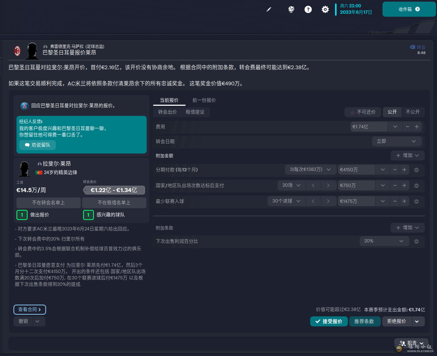Decrease the €750万 appearances amount
437x356 pixels.
click(x=395, y=185)
